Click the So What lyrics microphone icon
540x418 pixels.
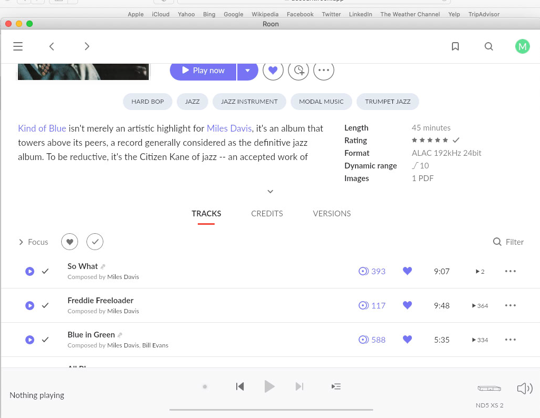tap(103, 266)
